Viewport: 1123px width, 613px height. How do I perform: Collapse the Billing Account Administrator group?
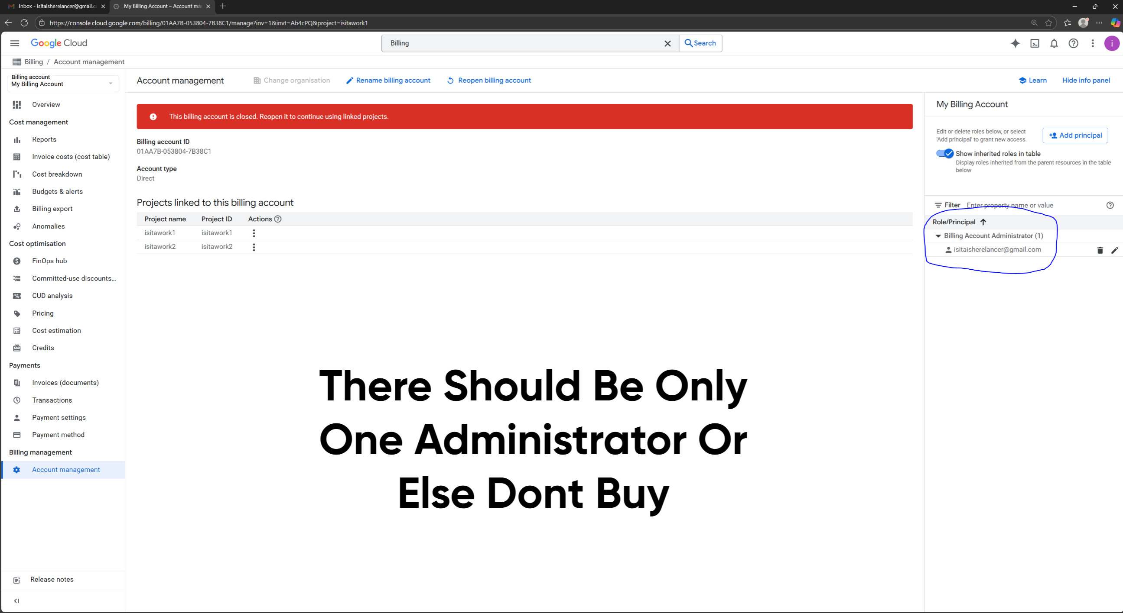pyautogui.click(x=938, y=236)
